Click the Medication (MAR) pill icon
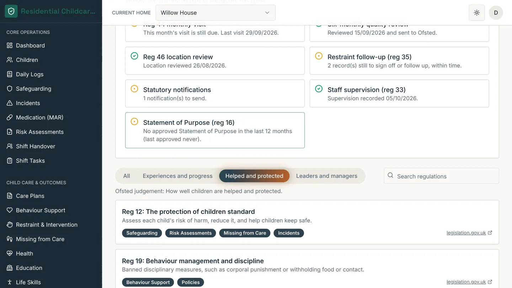Image resolution: width=512 pixels, height=288 pixels. point(10,117)
